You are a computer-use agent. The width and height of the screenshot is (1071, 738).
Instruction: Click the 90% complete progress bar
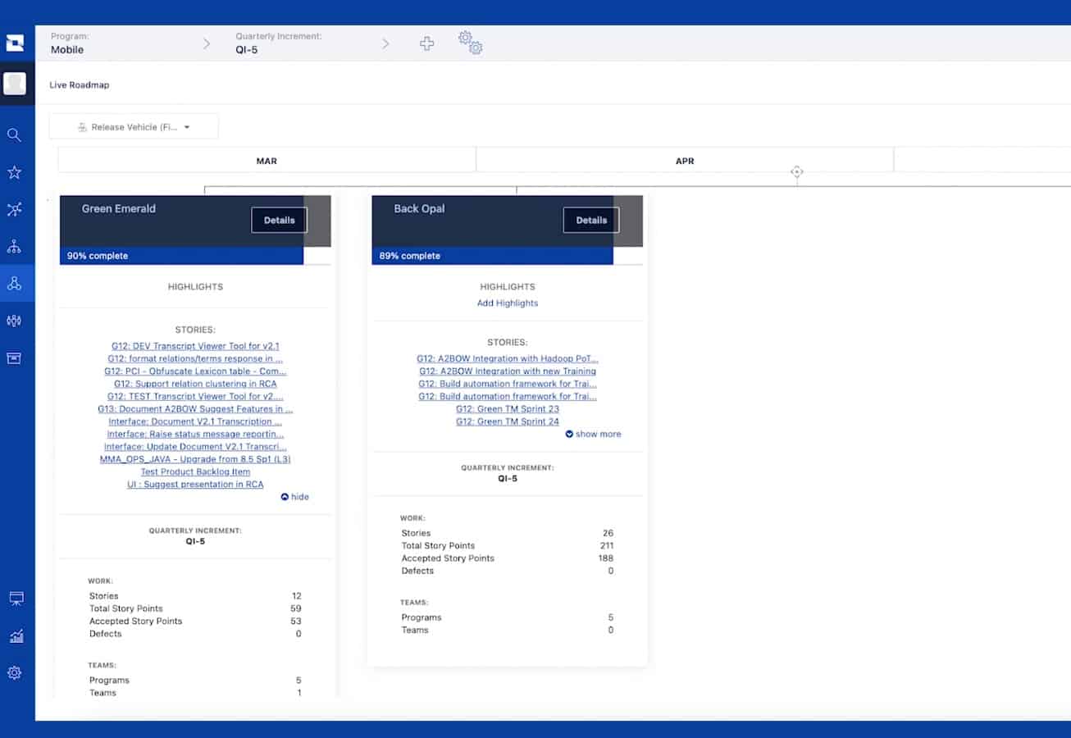pyautogui.click(x=180, y=255)
